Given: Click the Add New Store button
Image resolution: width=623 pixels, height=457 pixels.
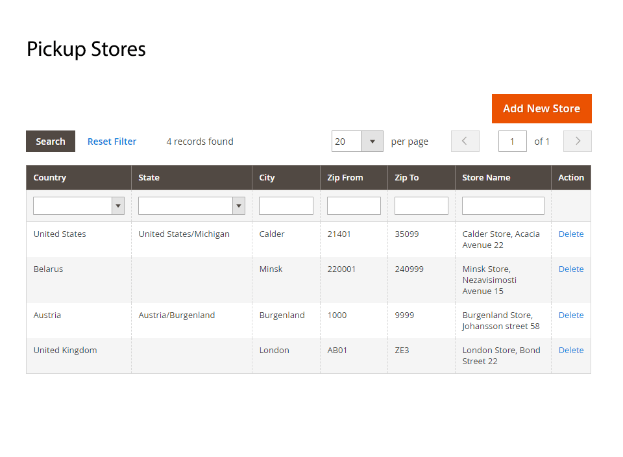Looking at the screenshot, I should point(541,108).
